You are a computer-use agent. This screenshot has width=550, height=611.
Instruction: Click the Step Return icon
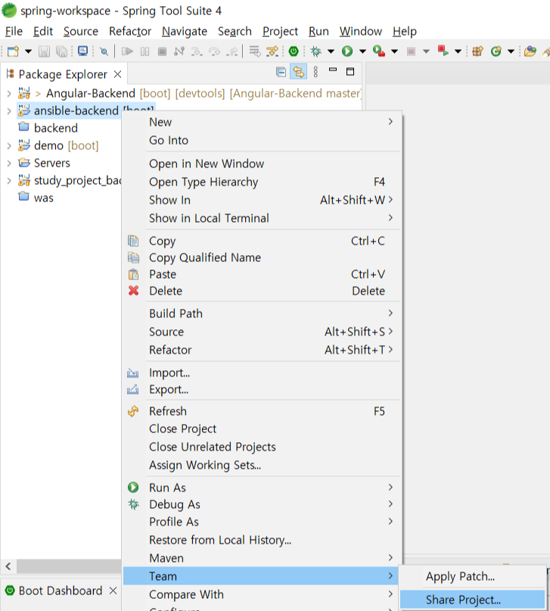point(232,51)
